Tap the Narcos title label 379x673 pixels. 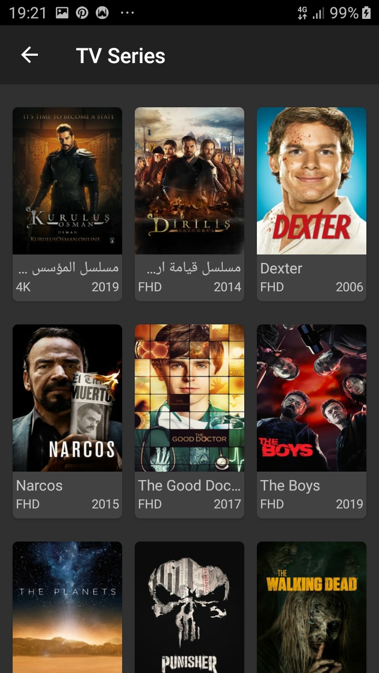(x=39, y=485)
